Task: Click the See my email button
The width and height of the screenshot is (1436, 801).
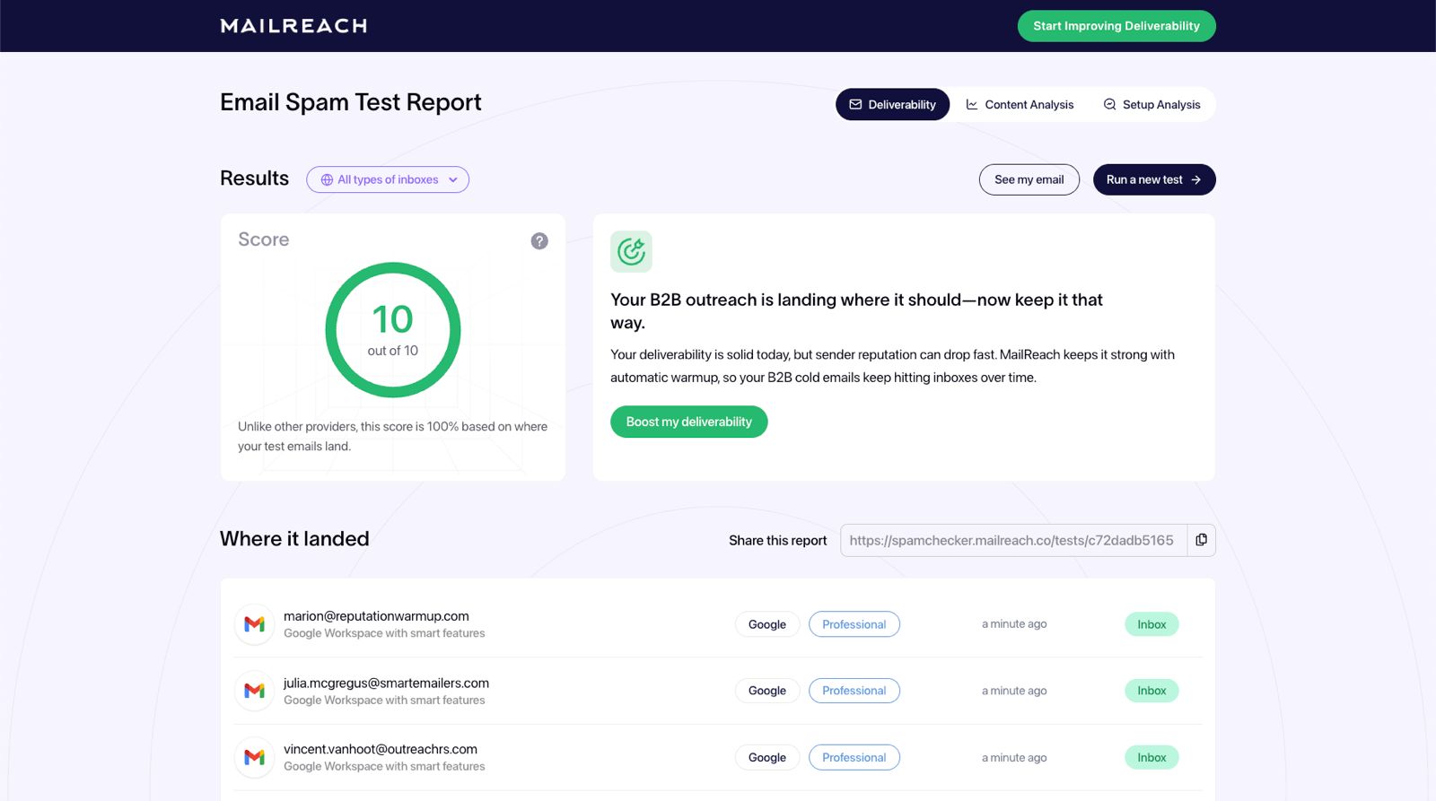Action: [1029, 179]
